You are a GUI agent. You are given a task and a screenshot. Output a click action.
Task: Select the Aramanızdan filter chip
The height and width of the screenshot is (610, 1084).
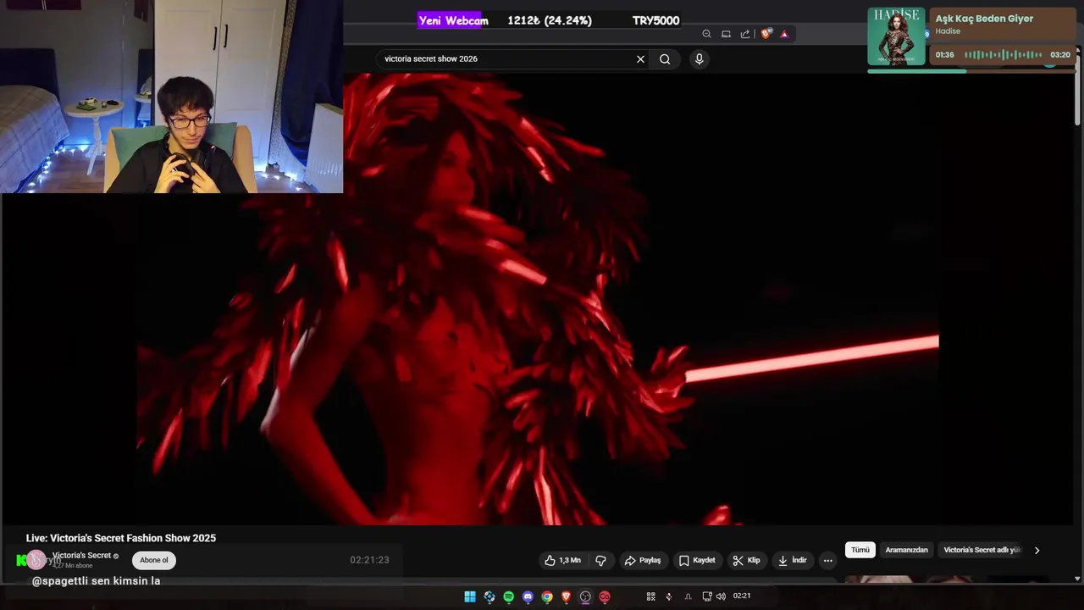click(906, 550)
